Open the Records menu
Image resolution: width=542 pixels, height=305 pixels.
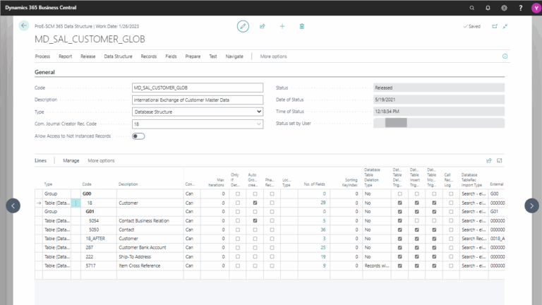click(149, 56)
